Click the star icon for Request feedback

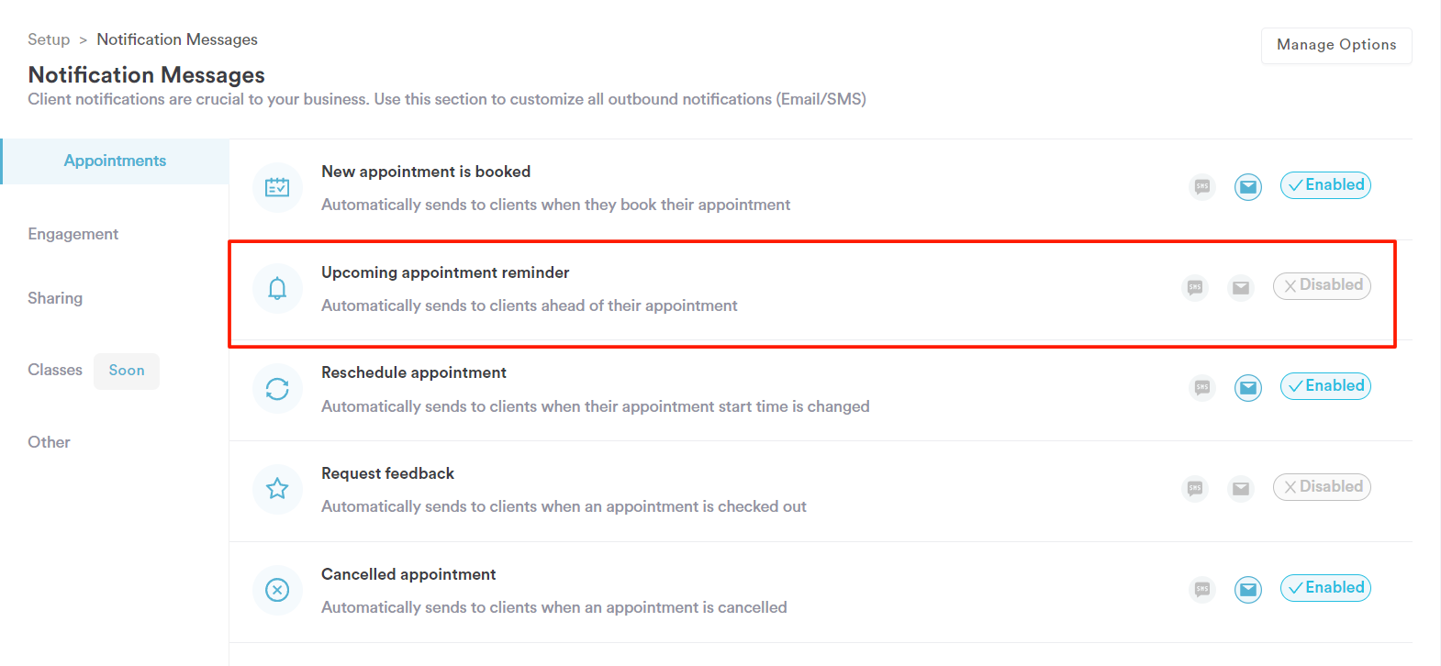tap(277, 489)
